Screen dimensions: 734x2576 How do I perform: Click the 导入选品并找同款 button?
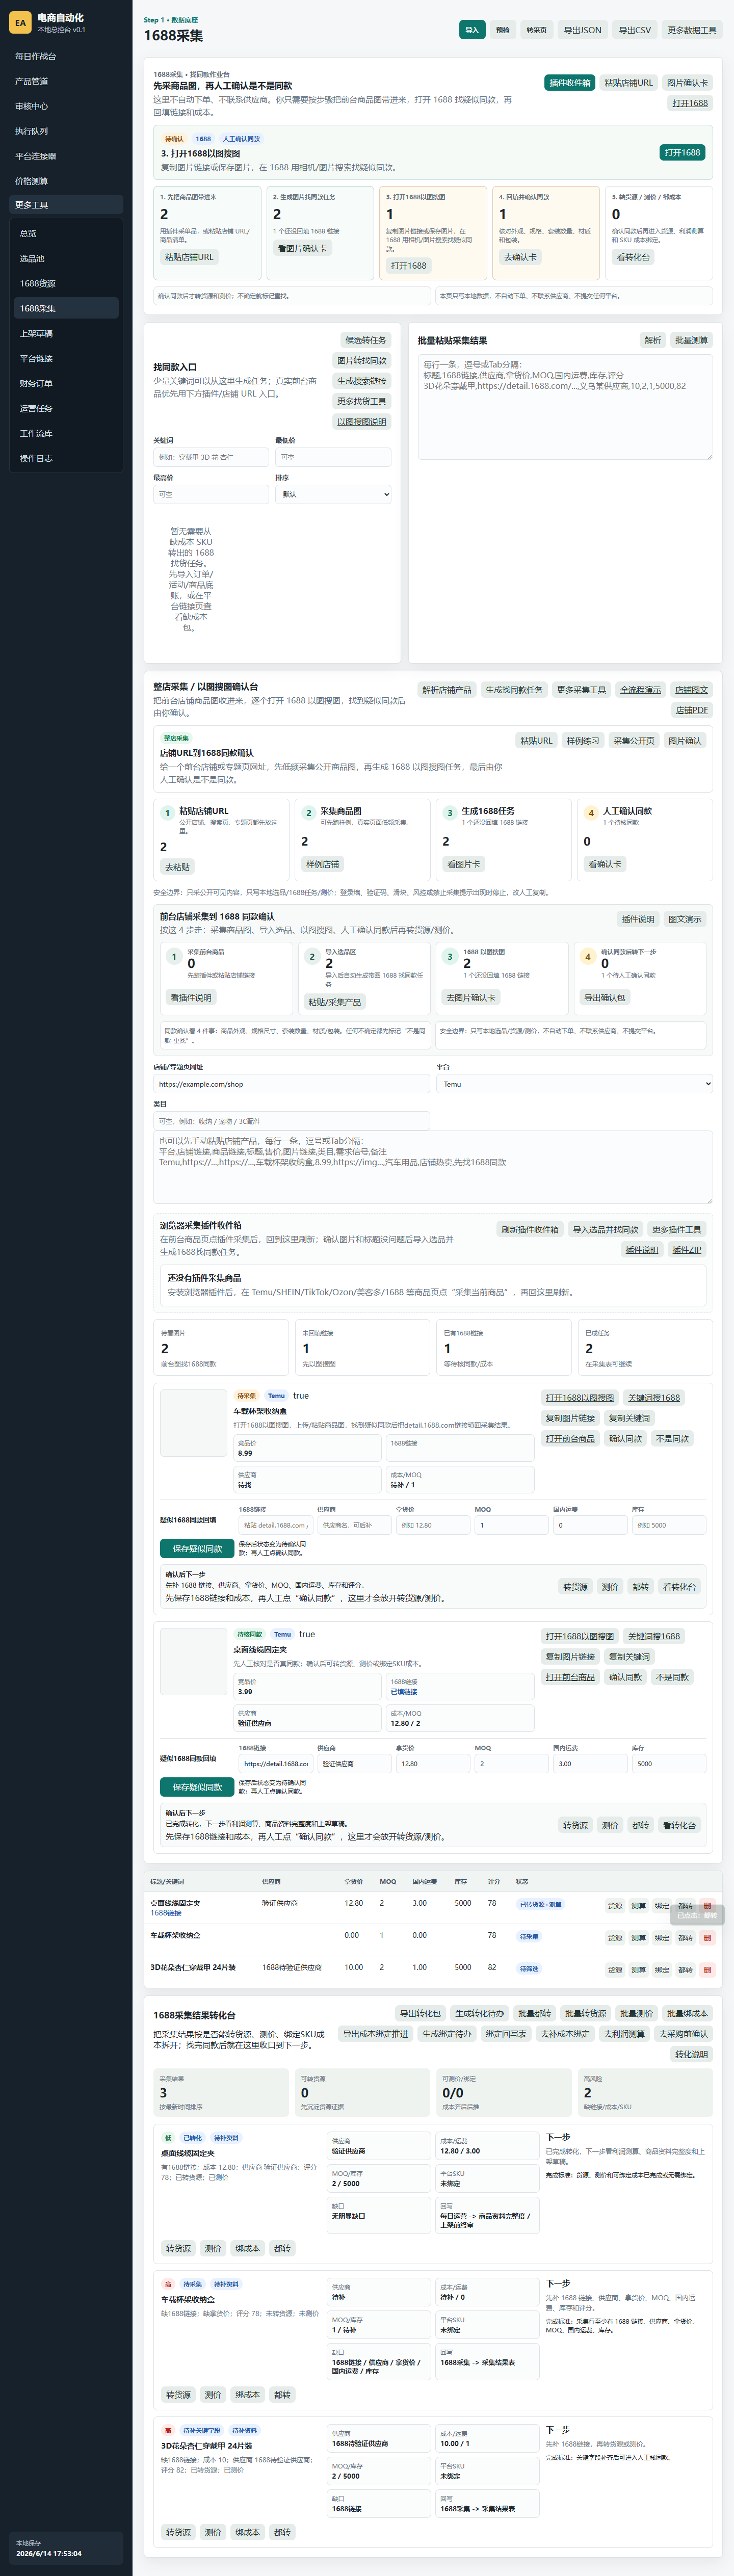[605, 1229]
